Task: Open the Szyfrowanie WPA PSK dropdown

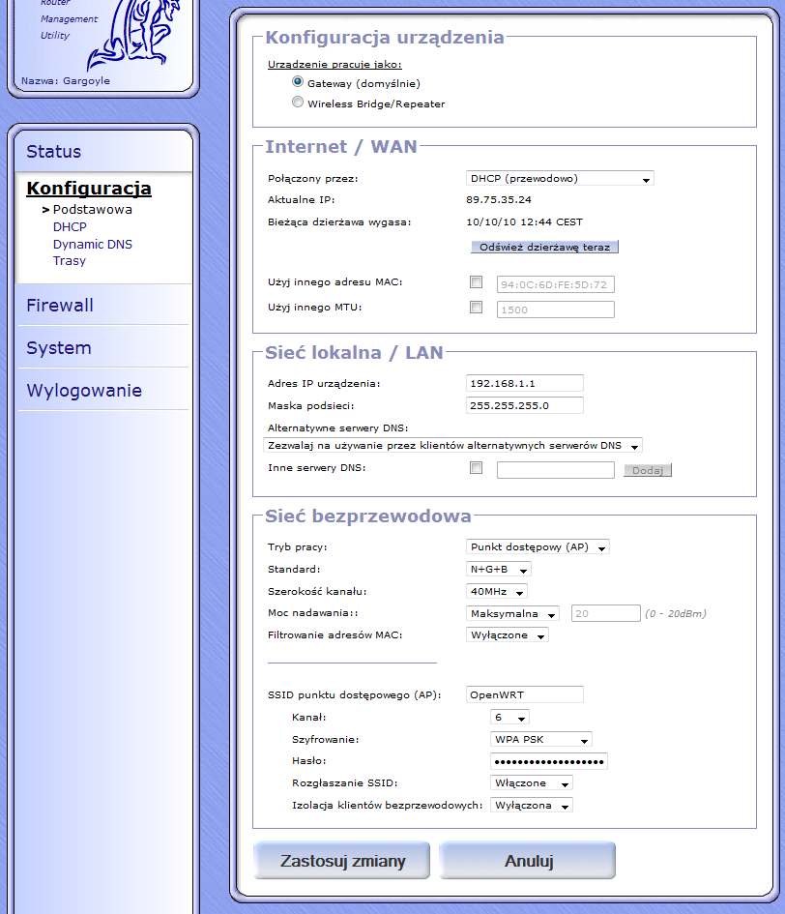Action: click(x=541, y=740)
